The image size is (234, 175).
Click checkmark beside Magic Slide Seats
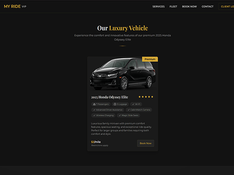pyautogui.click(x=120, y=115)
